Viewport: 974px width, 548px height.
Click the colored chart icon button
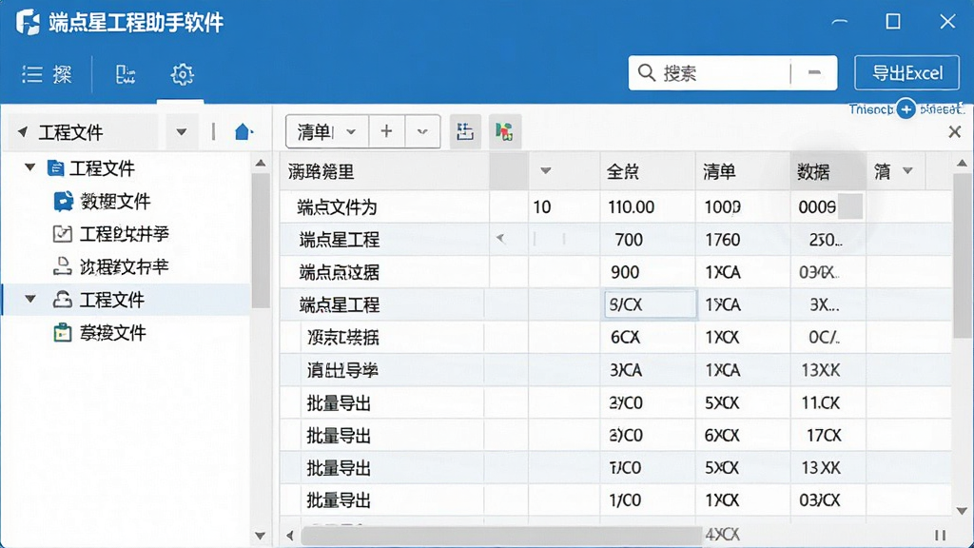click(504, 131)
